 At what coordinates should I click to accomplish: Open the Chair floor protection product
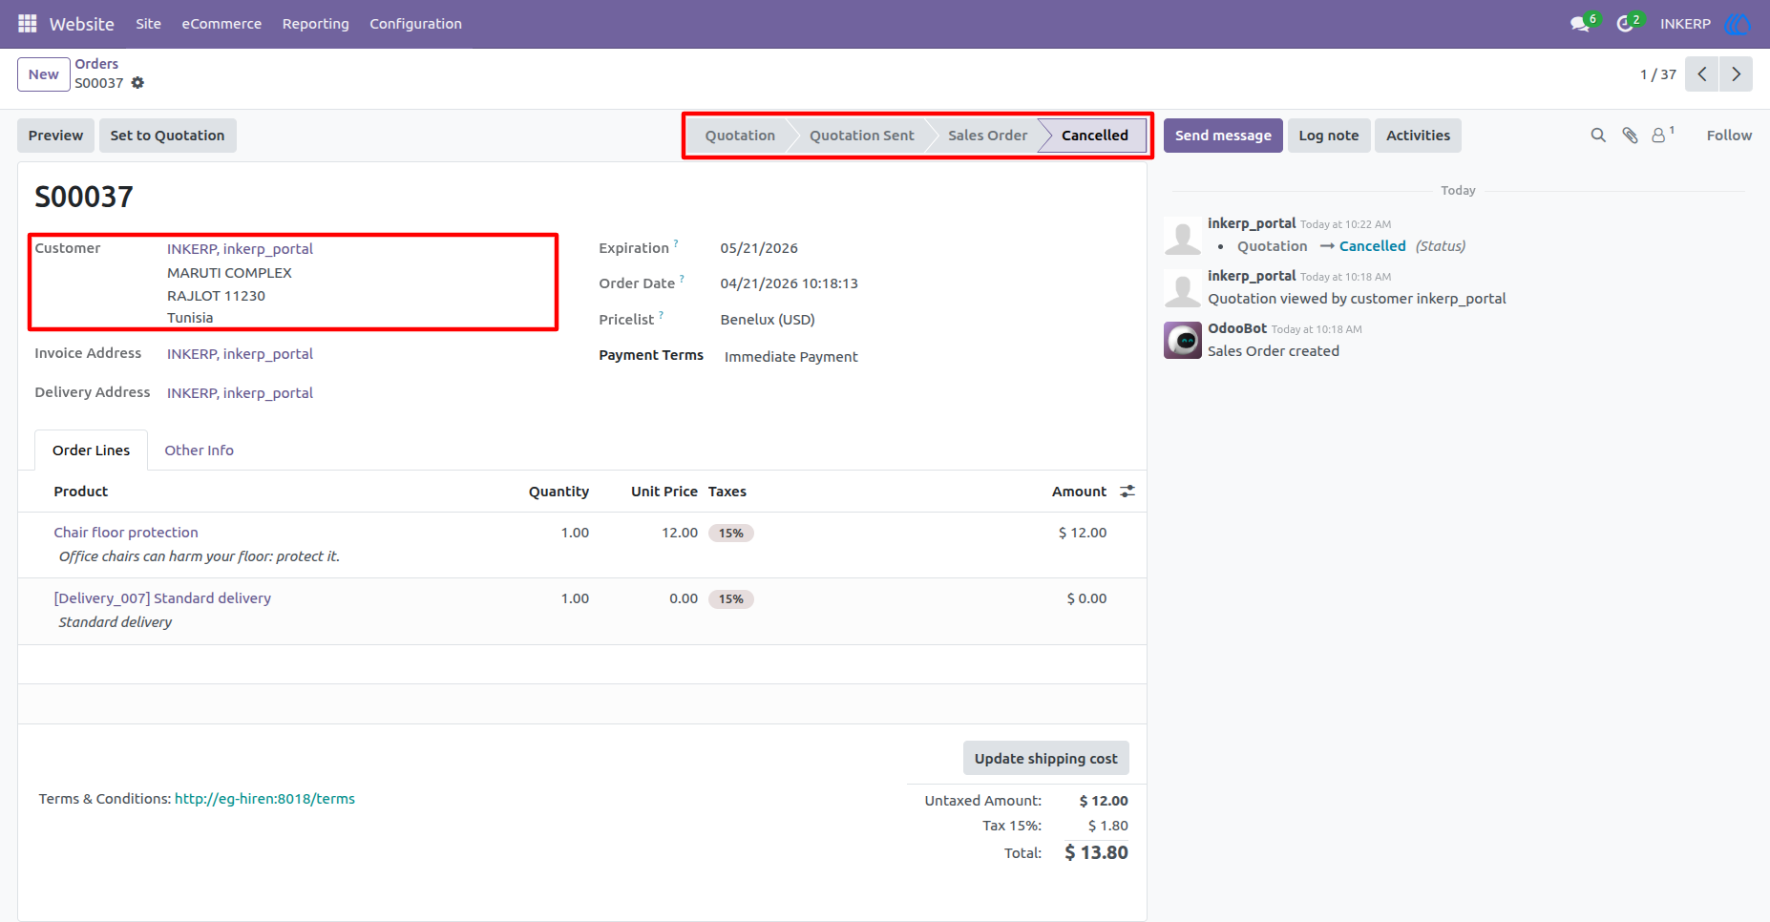point(126,533)
